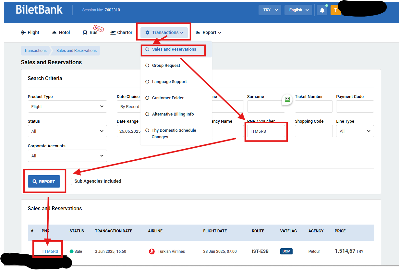The image size is (399, 270).
Task: Click the 1.514,67 TRY price
Action: (349, 251)
